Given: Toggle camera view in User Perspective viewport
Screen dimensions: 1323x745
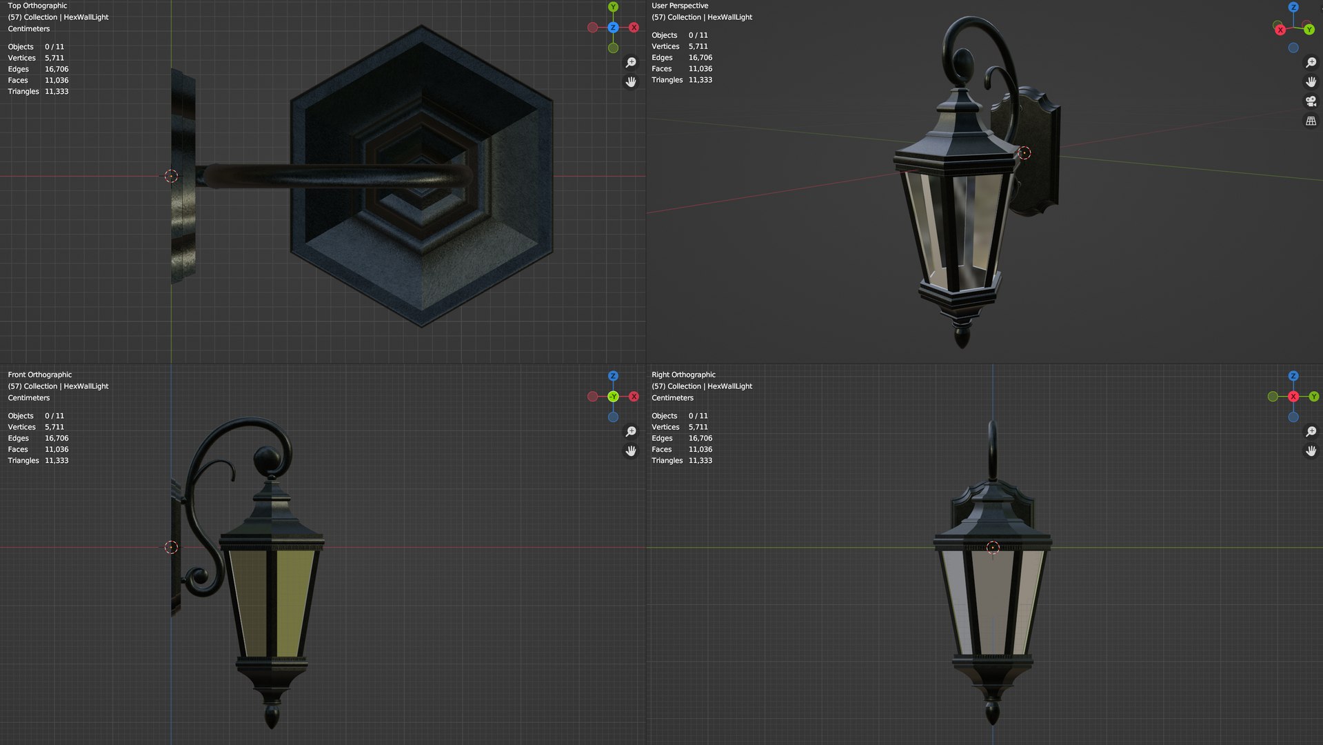Looking at the screenshot, I should click(1311, 101).
